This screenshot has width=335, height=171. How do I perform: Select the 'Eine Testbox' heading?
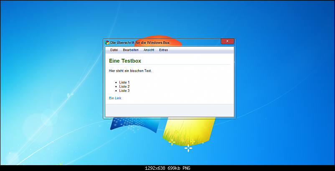pyautogui.click(x=125, y=61)
